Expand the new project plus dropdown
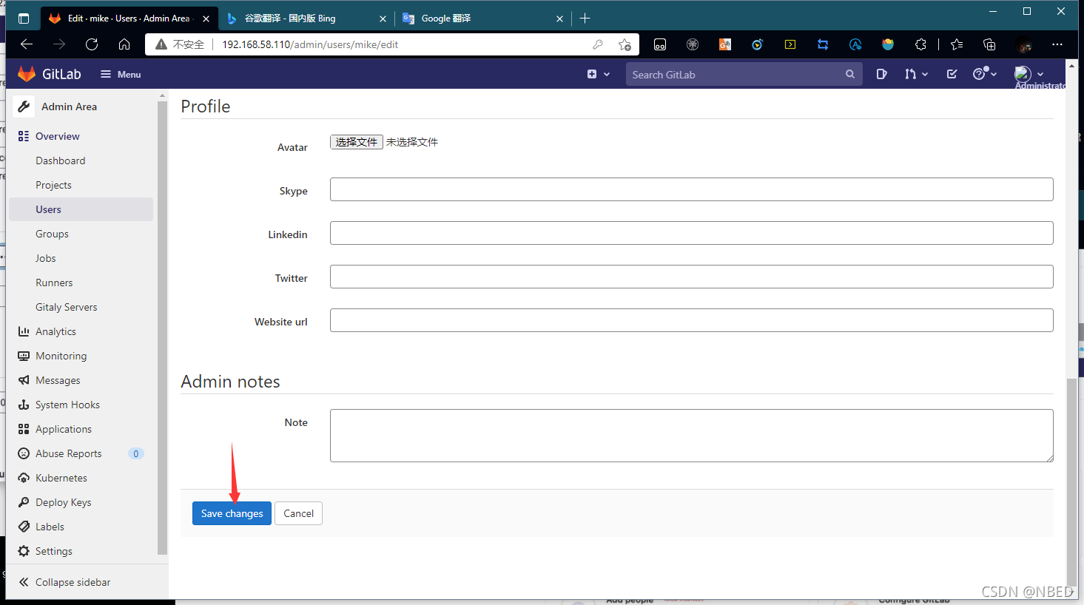1084x605 pixels. pos(598,74)
